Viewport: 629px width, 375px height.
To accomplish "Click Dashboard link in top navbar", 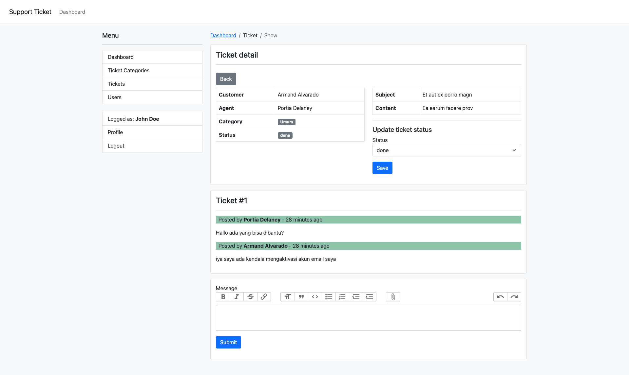I will 72,12.
